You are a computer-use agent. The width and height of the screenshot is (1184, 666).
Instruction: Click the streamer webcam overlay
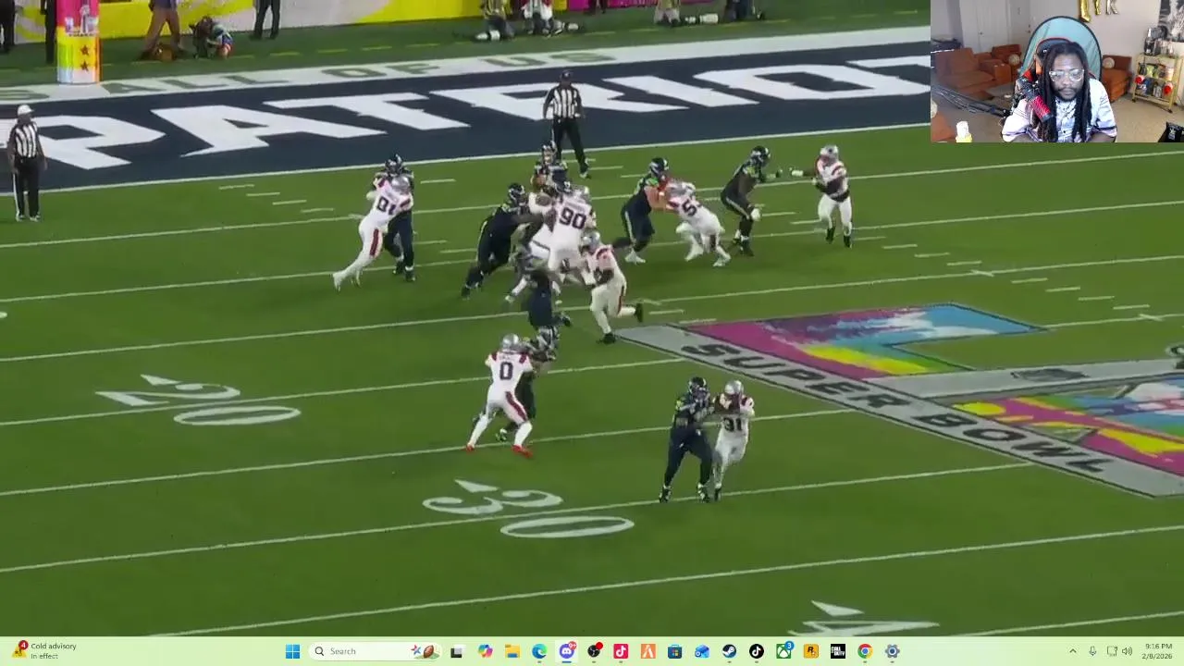click(1056, 71)
